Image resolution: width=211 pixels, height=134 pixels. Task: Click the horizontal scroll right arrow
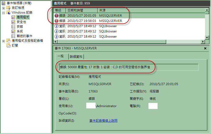(x=203, y=42)
